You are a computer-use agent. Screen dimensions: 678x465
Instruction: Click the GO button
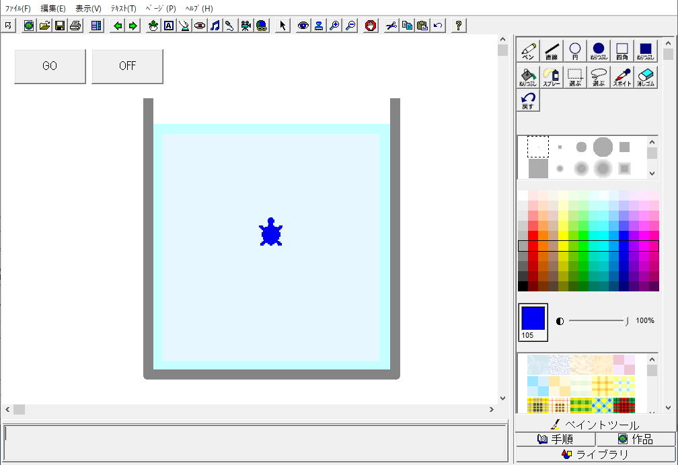50,66
